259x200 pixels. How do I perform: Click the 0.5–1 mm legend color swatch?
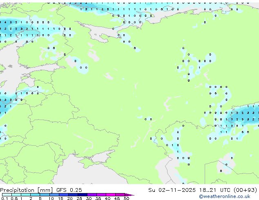coord(16,195)
